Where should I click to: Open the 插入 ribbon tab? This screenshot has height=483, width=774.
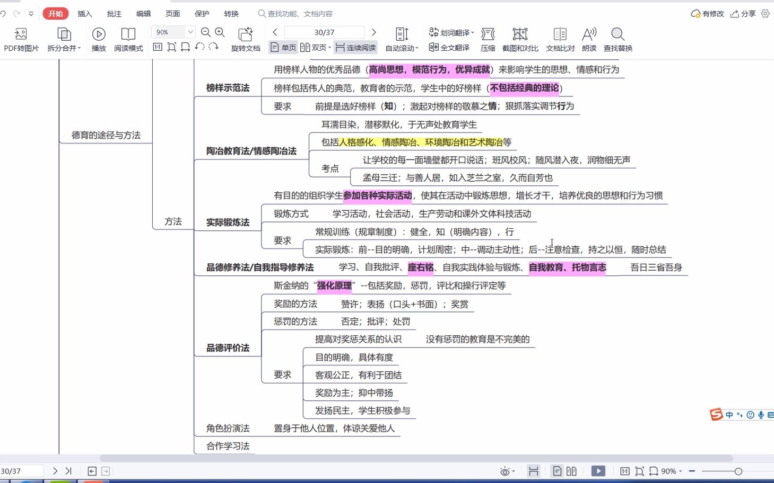coord(85,14)
